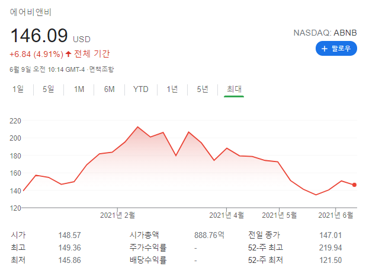Click the 6월 9일 timestamp text
Screen dimensions: 366x276
tap(47, 69)
